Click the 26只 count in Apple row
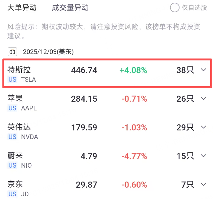This screenshot has width=213, height=199. pyautogui.click(x=185, y=99)
